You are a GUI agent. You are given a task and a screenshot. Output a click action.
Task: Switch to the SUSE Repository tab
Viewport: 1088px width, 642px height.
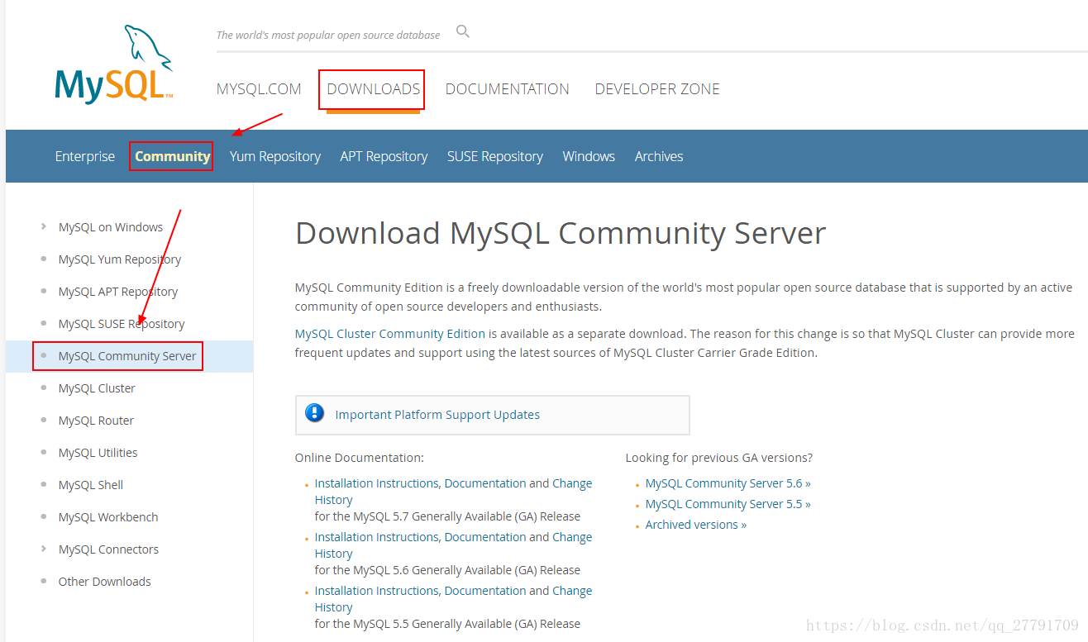[x=495, y=156]
